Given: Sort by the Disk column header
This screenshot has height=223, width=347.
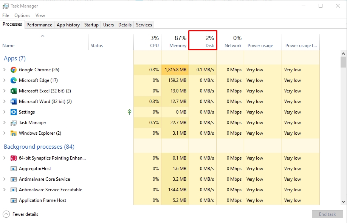Looking at the screenshot, I should coord(203,42).
